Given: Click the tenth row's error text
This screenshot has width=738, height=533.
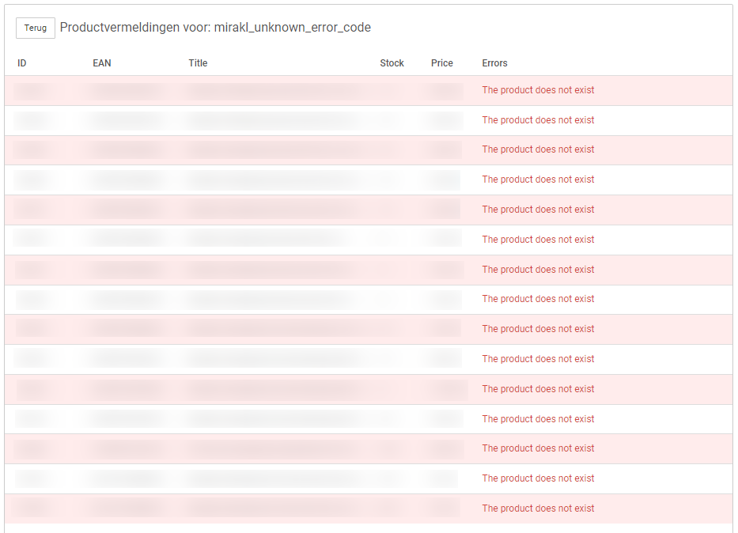Looking at the screenshot, I should [x=538, y=359].
